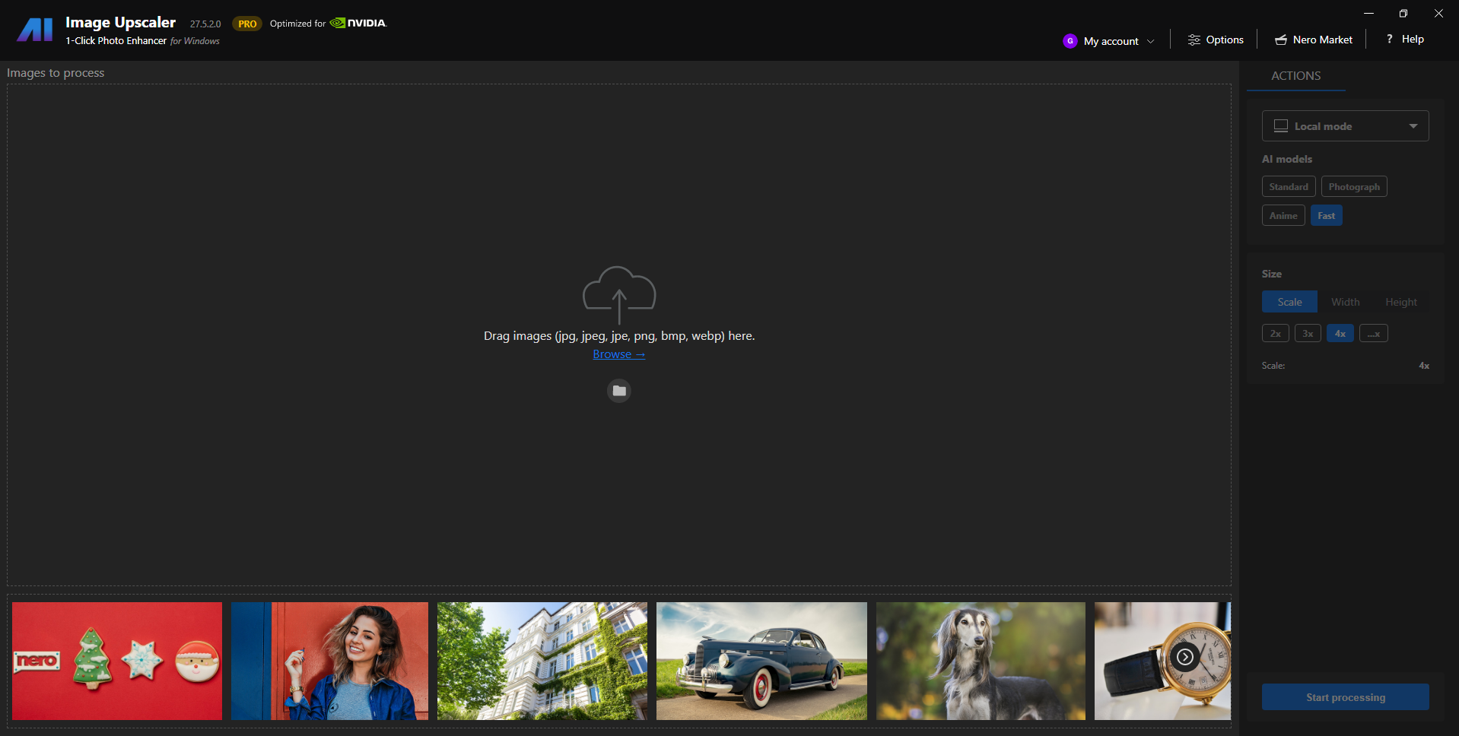Viewport: 1459px width, 736px height.
Task: Open Options settings icon
Action: point(1194,40)
